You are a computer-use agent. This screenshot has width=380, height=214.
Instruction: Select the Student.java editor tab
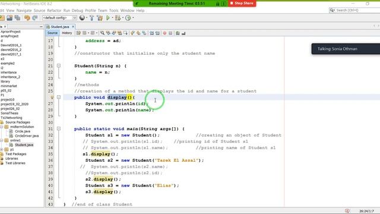(x=59, y=27)
